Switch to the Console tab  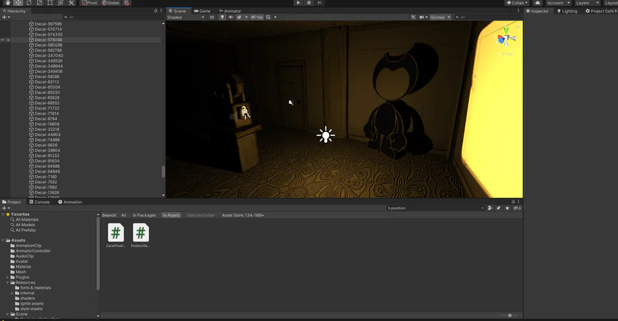pos(39,202)
